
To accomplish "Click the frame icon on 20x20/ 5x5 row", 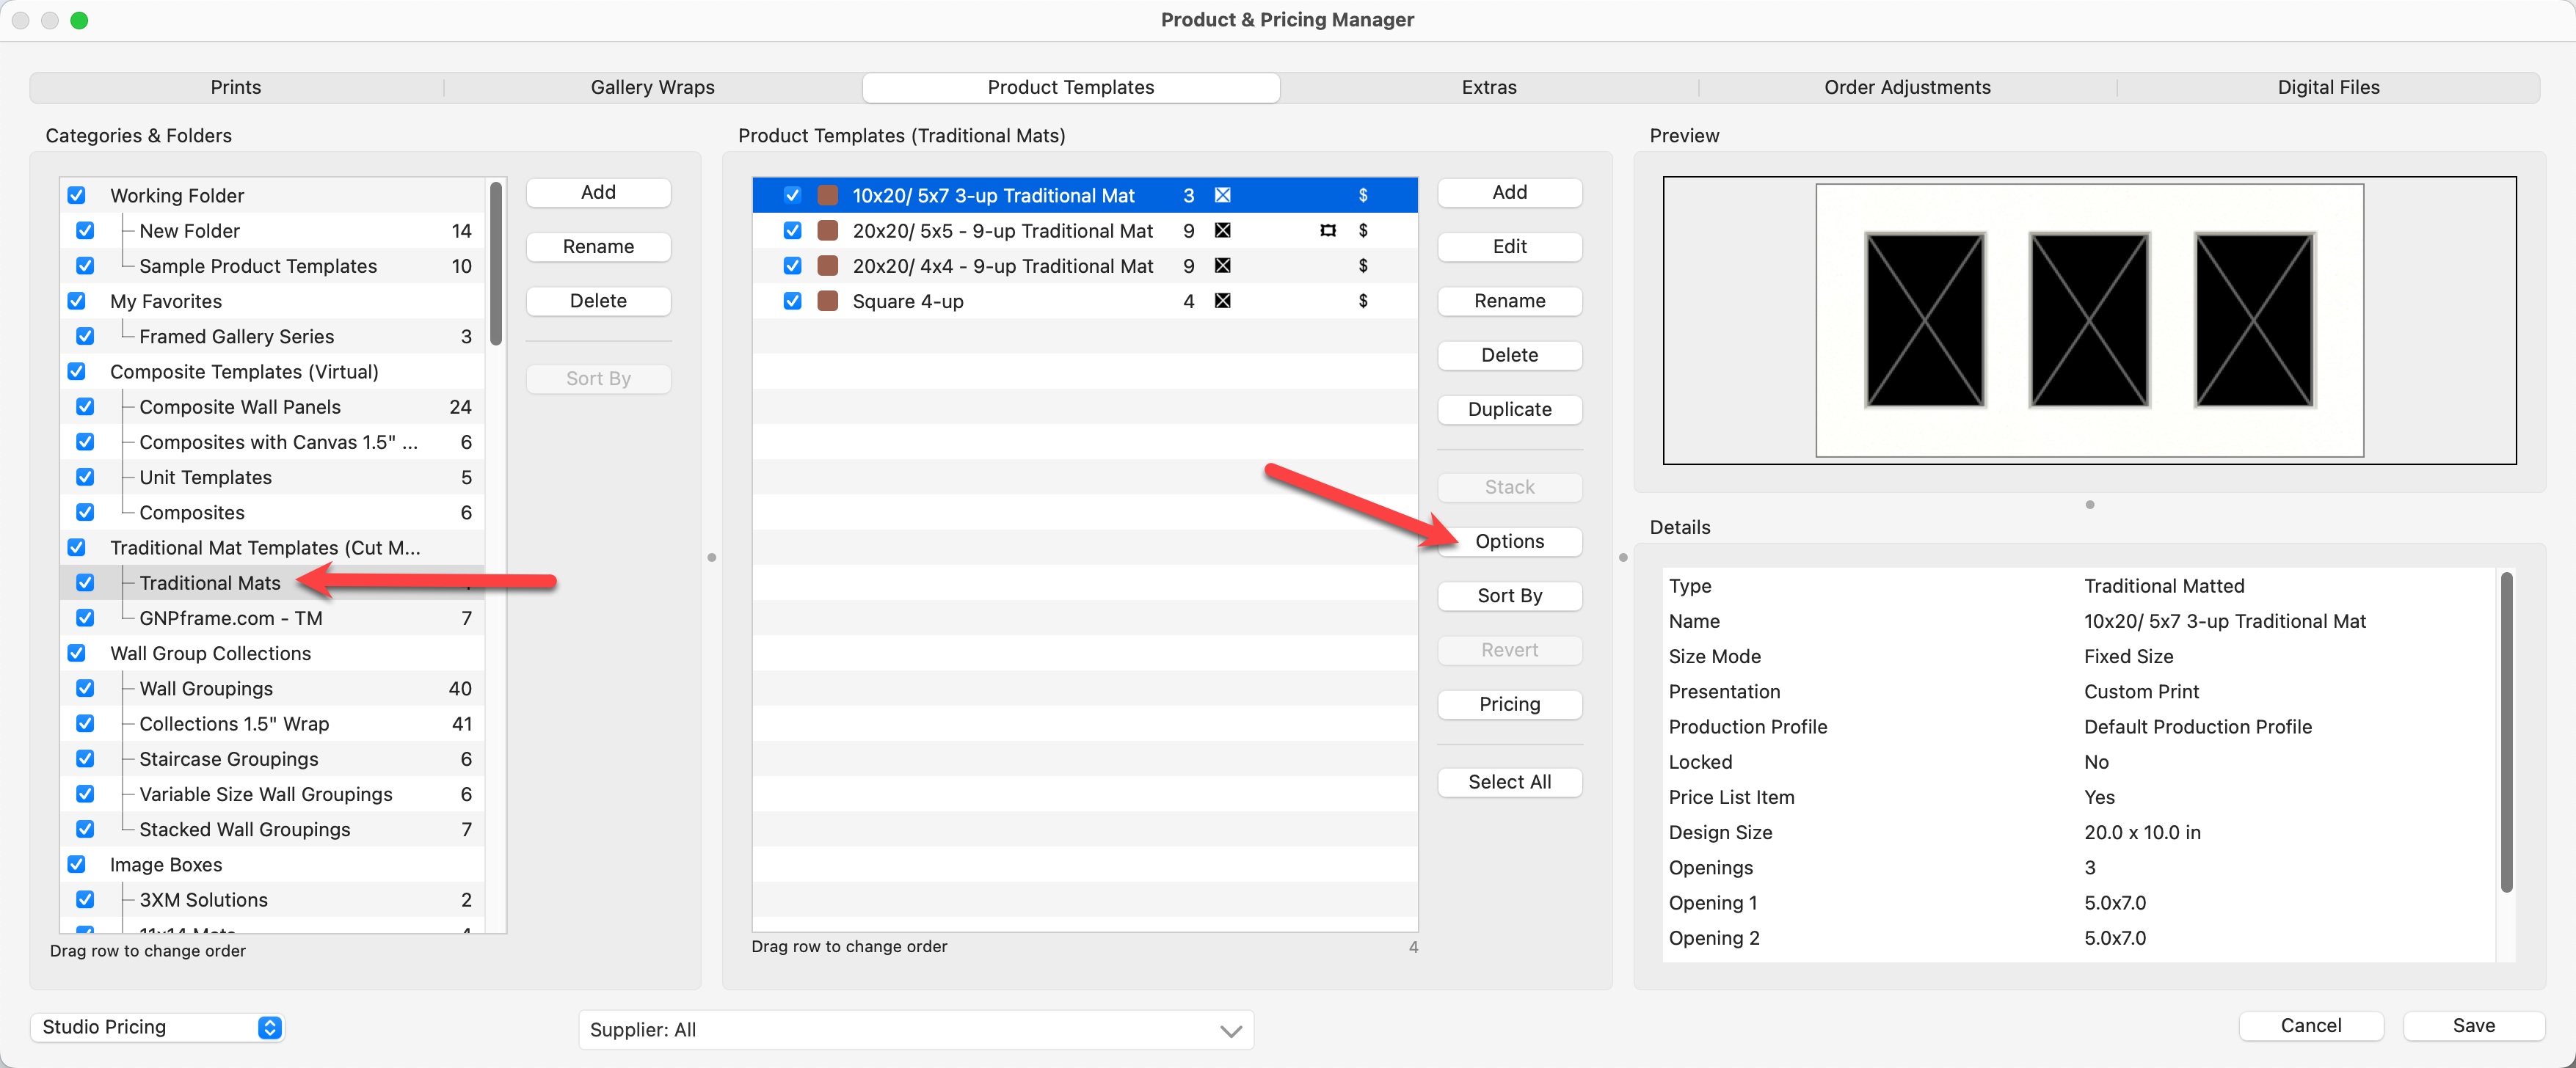I will point(1327,231).
